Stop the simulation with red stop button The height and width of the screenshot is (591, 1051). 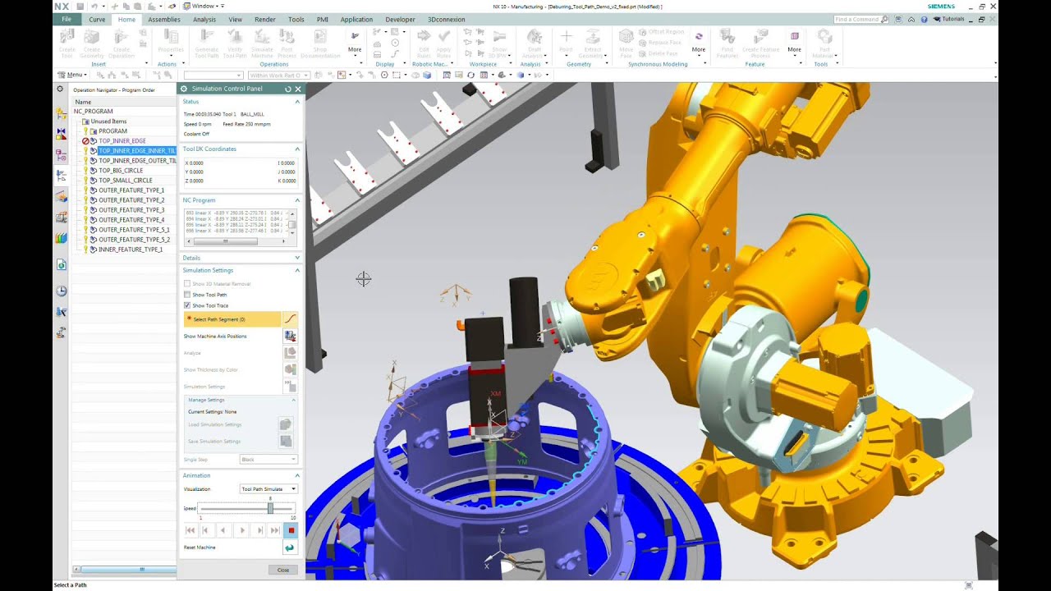coord(291,531)
